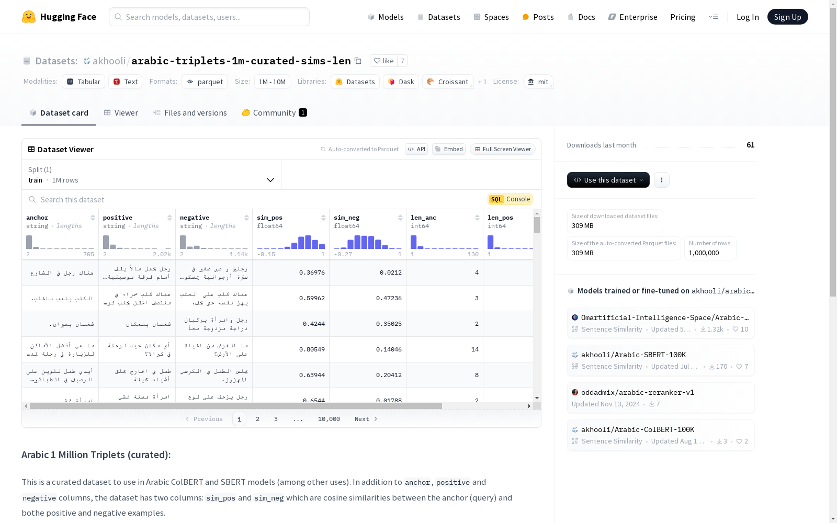Show the +1 additional libraries
Screen dimensions: 837x523
[482, 82]
